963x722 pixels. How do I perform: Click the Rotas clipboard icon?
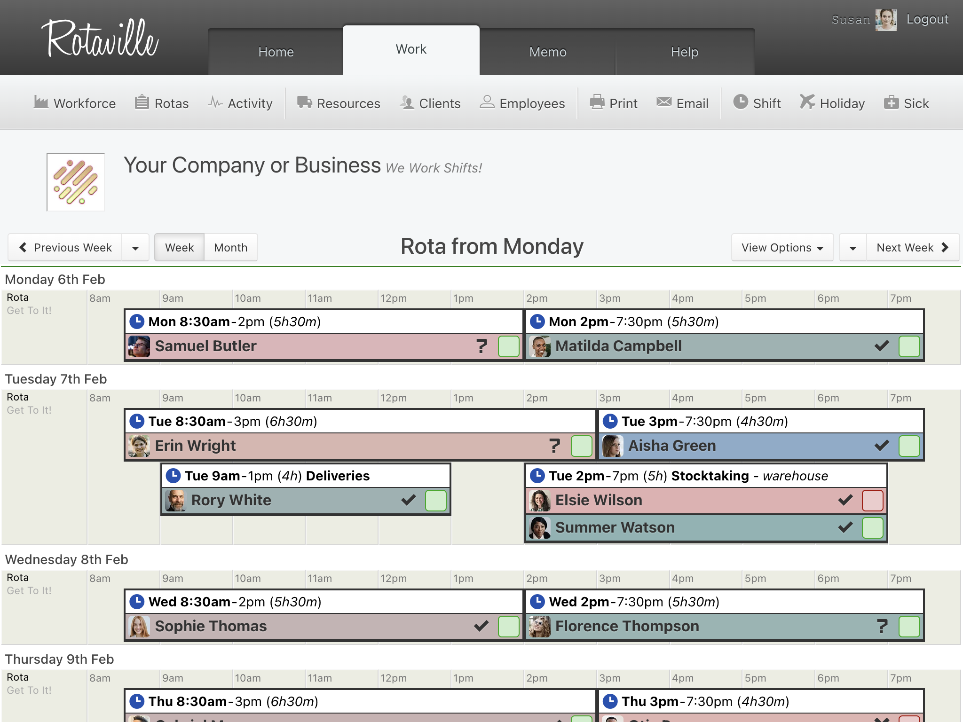[142, 102]
